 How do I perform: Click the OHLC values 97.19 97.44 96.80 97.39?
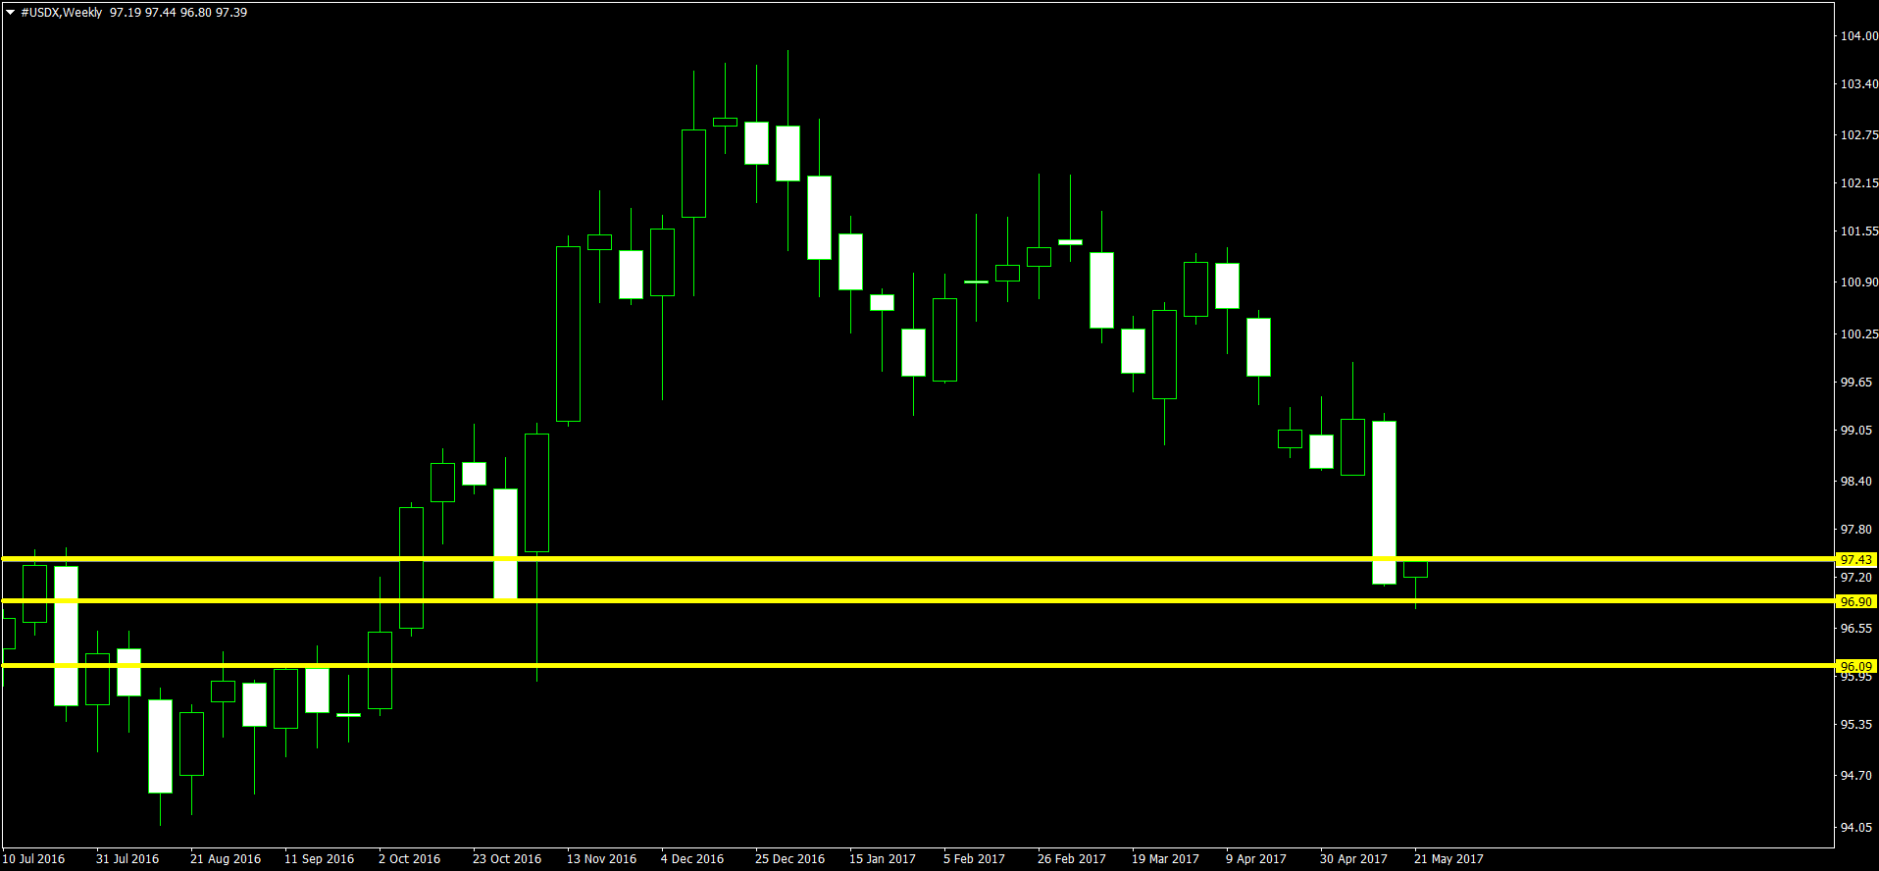(x=178, y=13)
